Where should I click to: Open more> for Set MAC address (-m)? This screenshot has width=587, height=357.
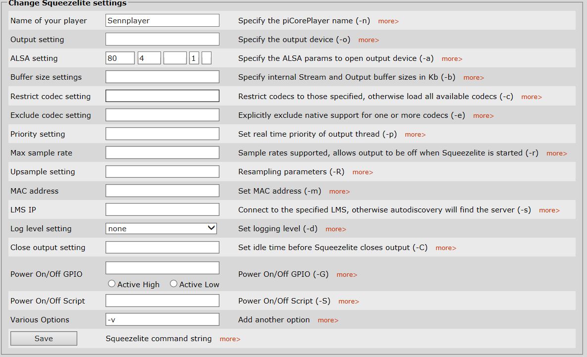coord(339,192)
